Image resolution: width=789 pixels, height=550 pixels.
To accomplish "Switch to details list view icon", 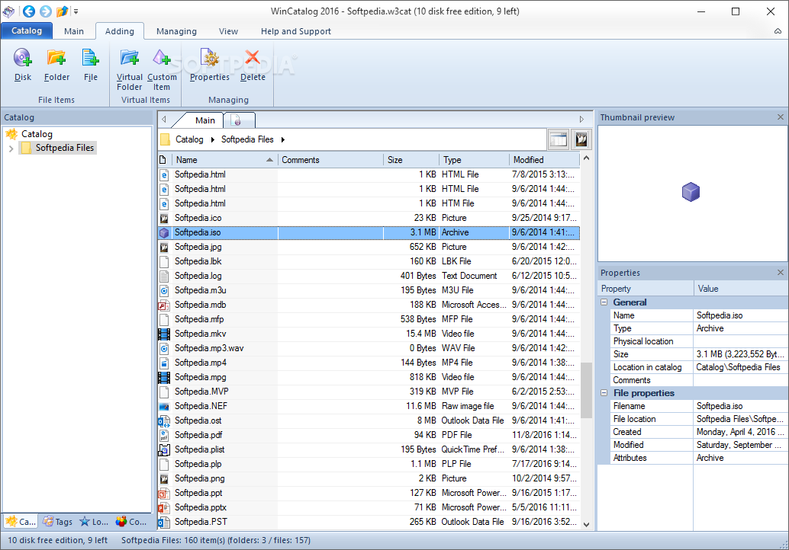I will pos(559,139).
